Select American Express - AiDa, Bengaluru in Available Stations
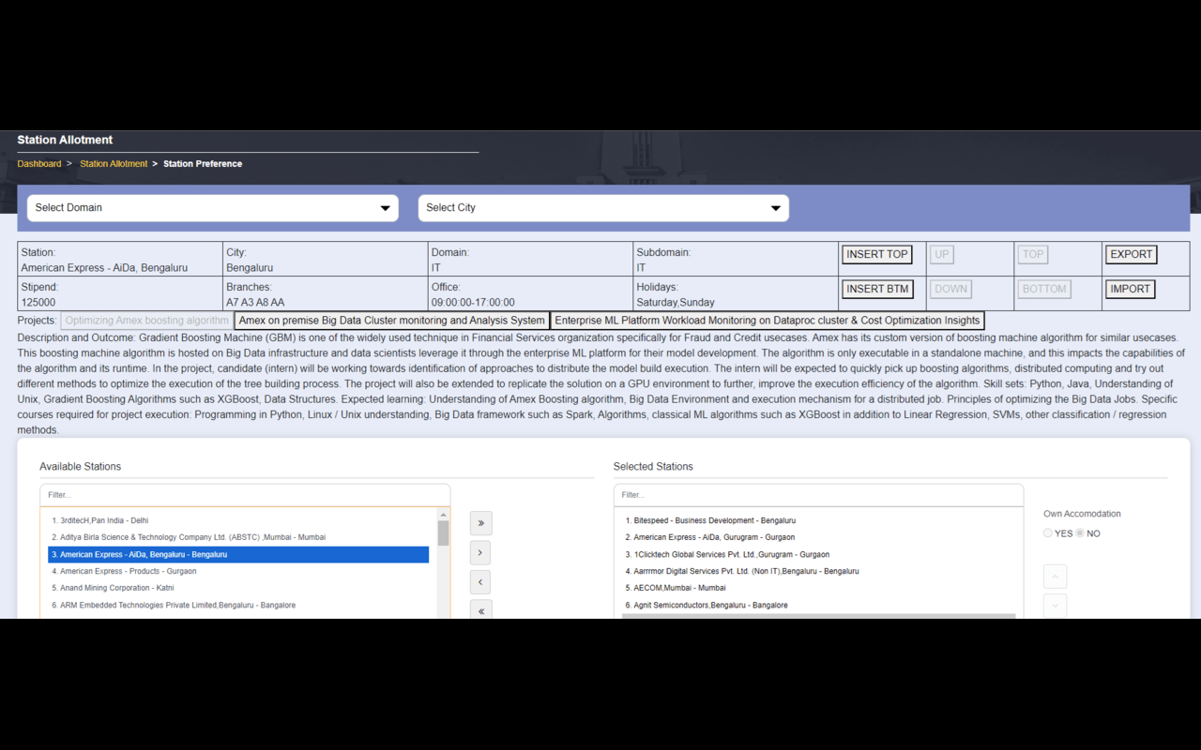Screen dimensions: 1201x750 [238, 554]
